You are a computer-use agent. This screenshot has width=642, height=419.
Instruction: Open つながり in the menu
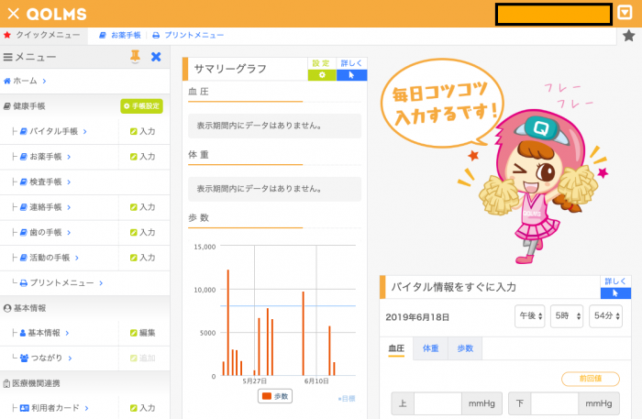(46, 358)
